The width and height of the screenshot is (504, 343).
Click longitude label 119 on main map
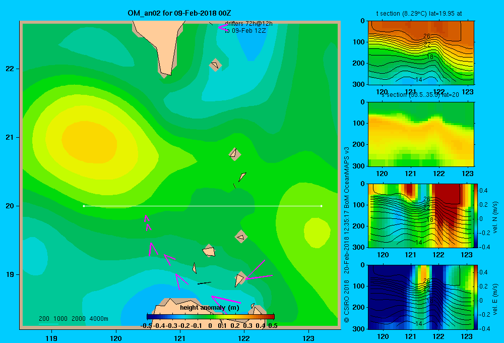(51, 338)
